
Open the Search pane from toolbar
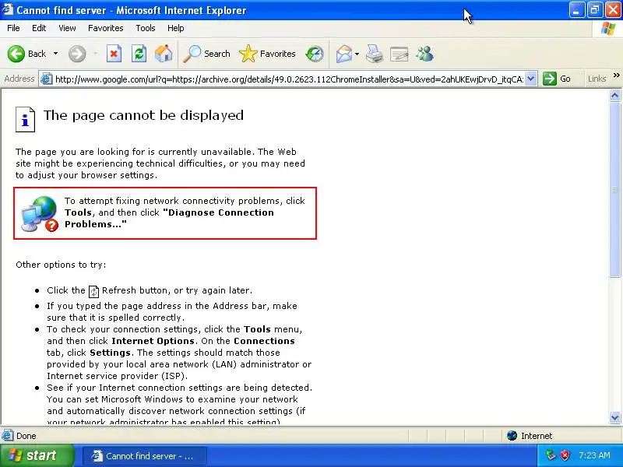pyautogui.click(x=206, y=54)
